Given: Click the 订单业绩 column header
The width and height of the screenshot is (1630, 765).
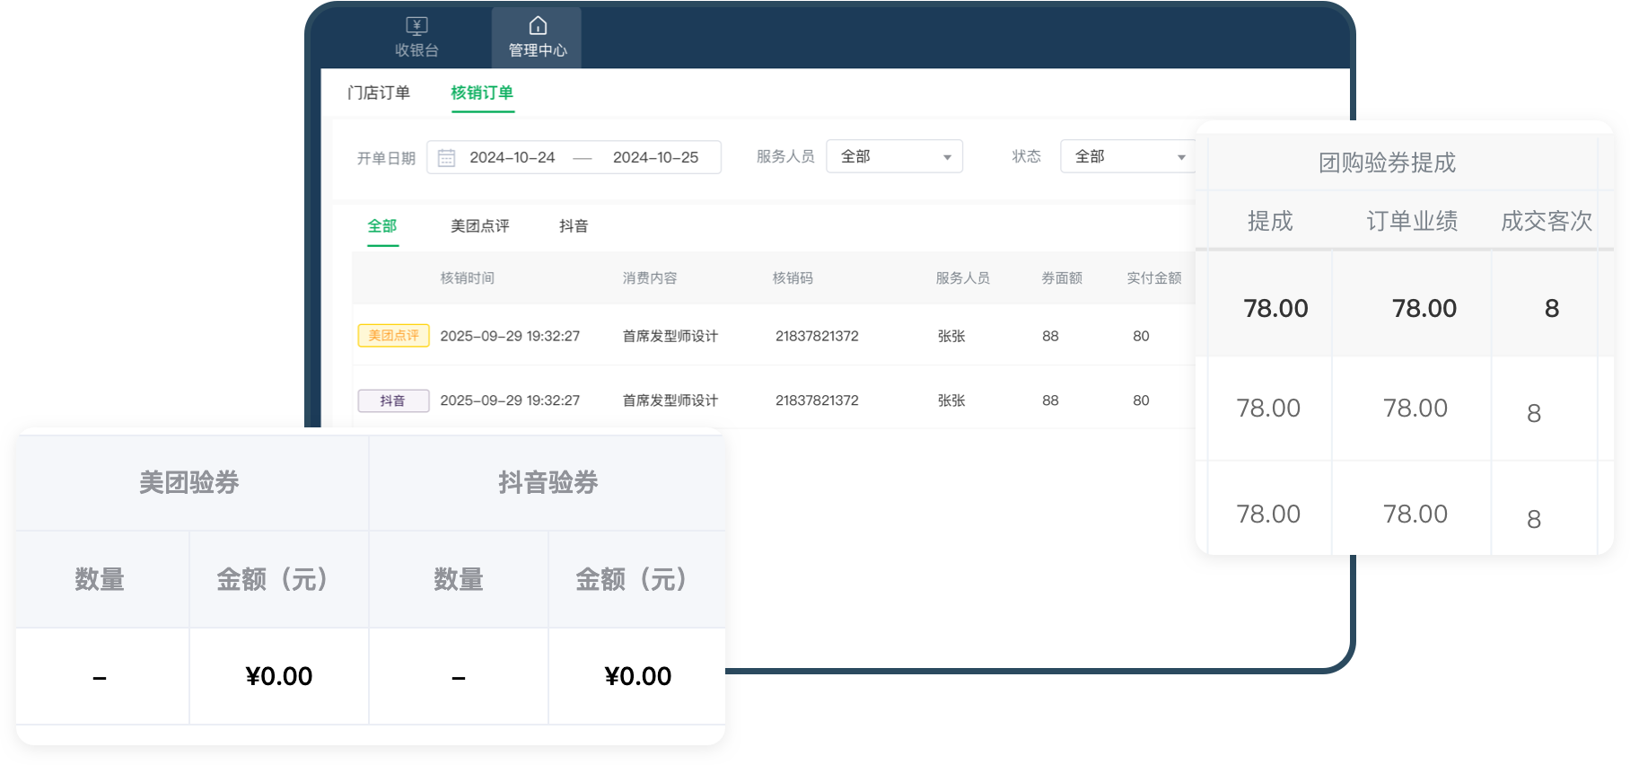Looking at the screenshot, I should (x=1412, y=221).
